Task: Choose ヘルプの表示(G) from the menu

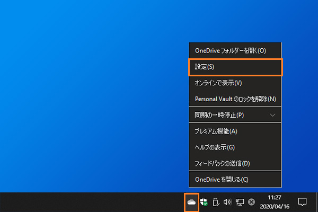Action: [x=235, y=147]
